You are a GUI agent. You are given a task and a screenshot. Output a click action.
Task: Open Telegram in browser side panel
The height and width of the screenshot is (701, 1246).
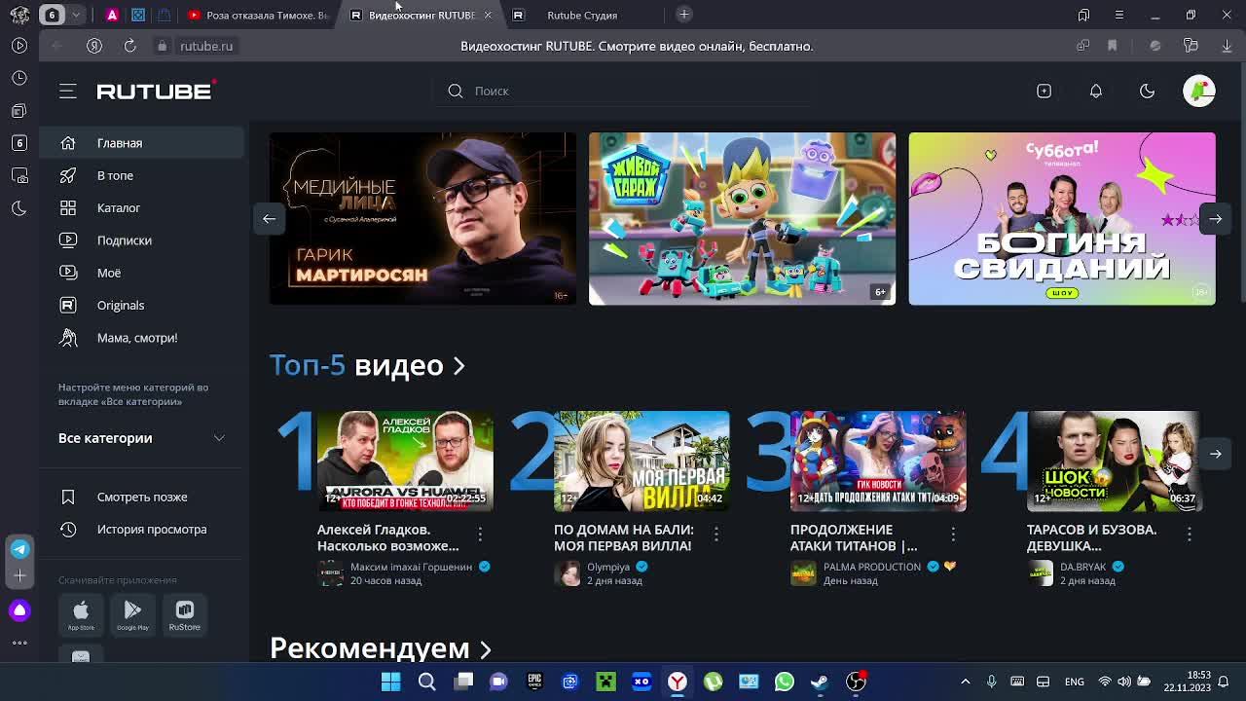point(19,549)
